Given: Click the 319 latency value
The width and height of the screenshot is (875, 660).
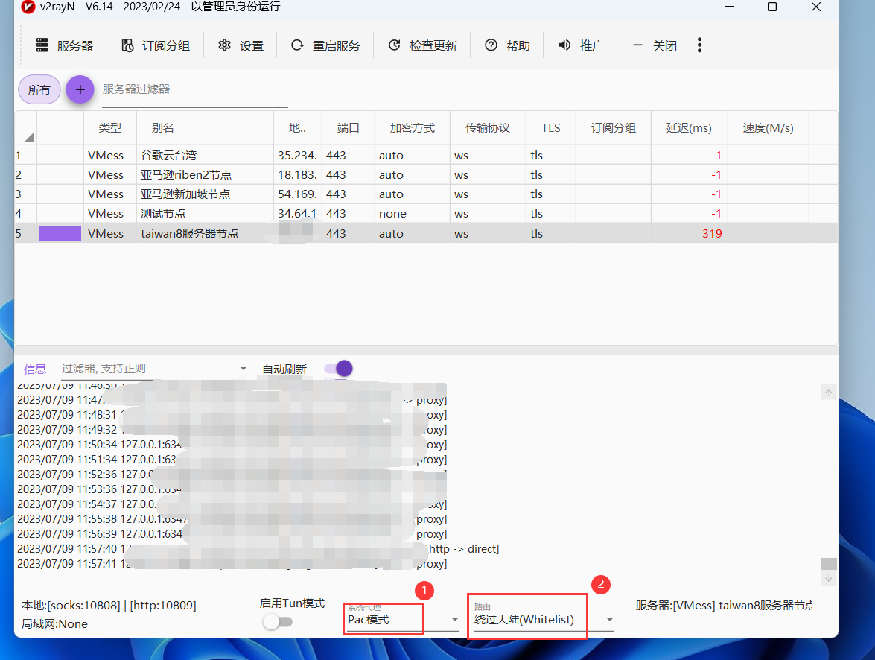Looking at the screenshot, I should coord(711,233).
